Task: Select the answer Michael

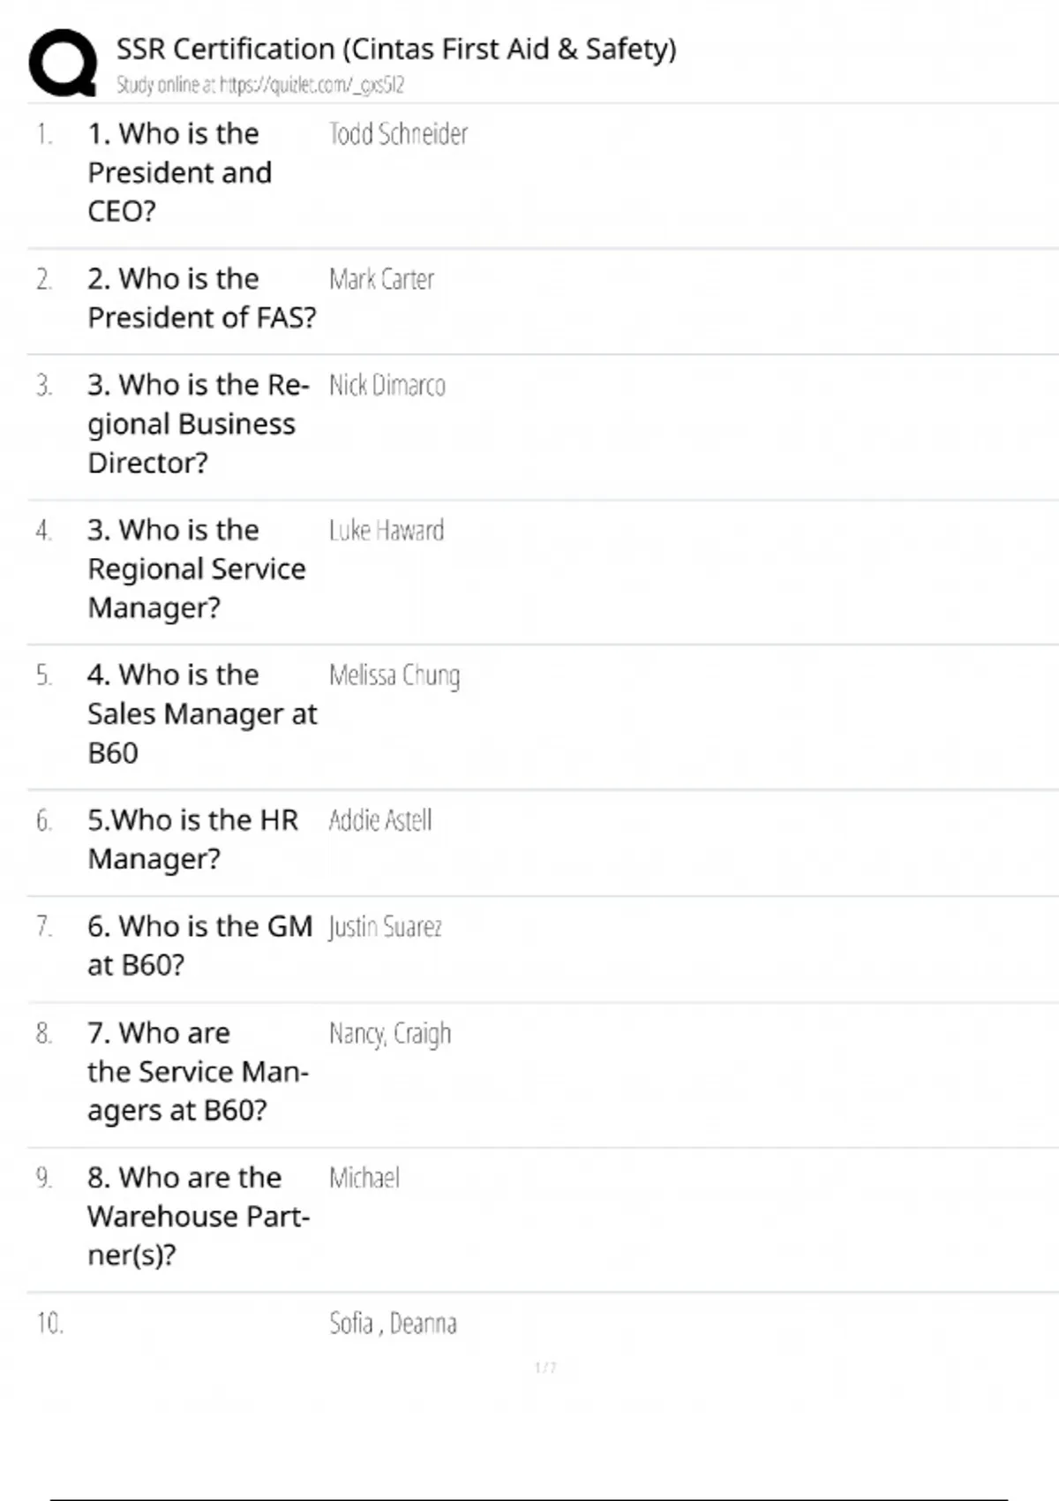Action: click(x=364, y=1178)
